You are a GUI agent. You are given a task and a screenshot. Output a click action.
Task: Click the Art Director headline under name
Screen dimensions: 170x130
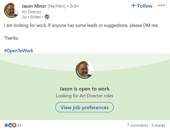click(31, 12)
